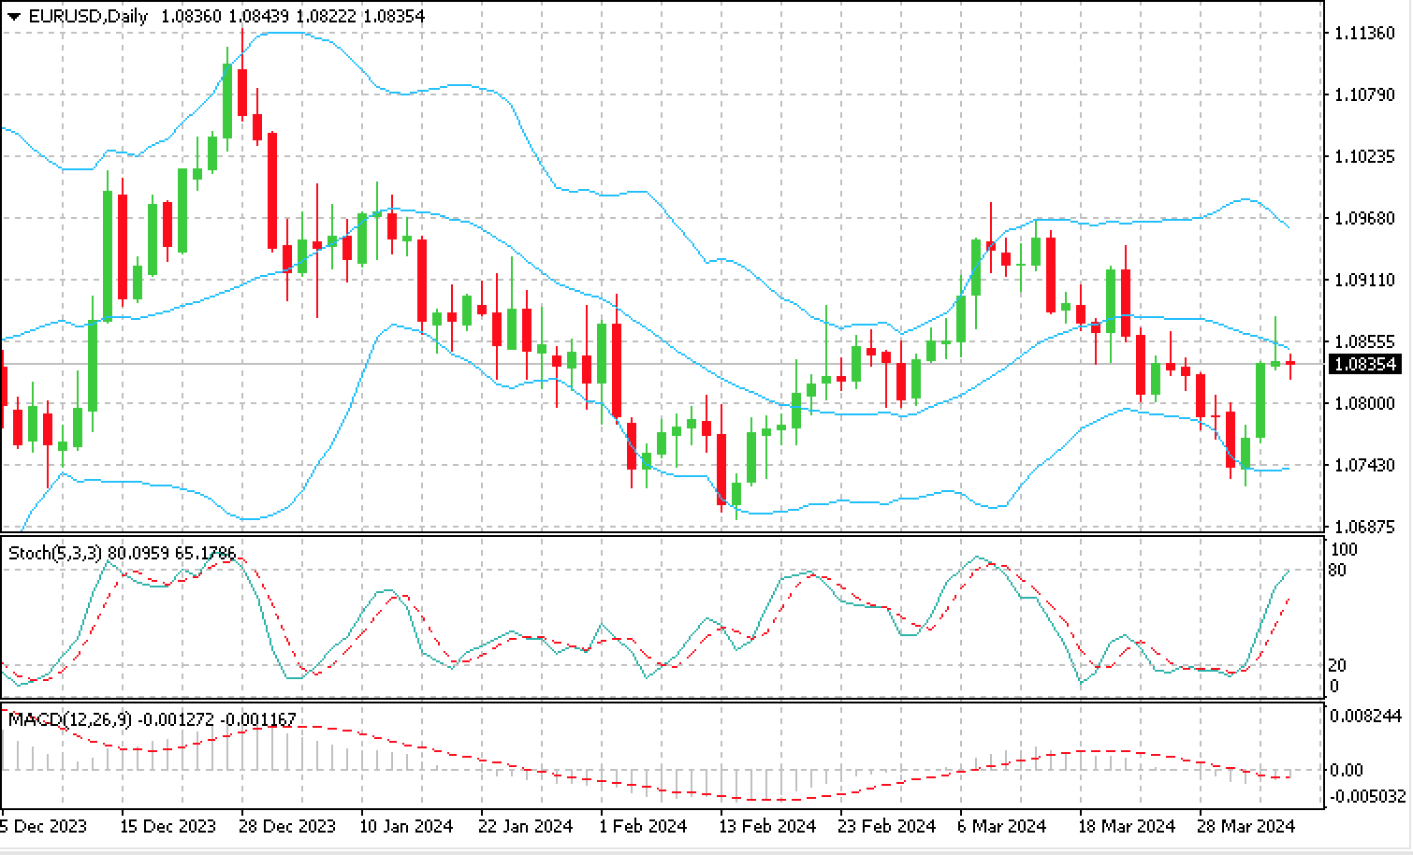Click the 5 Dec 2023 date label
This screenshot has width=1413, height=855.
pyautogui.click(x=44, y=827)
